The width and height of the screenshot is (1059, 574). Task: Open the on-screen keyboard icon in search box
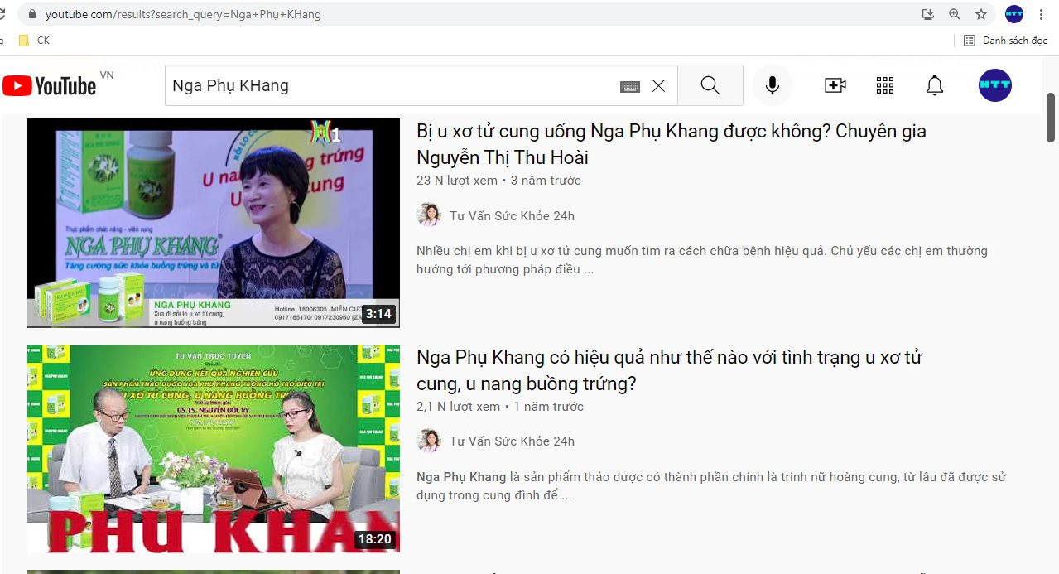pyautogui.click(x=630, y=86)
